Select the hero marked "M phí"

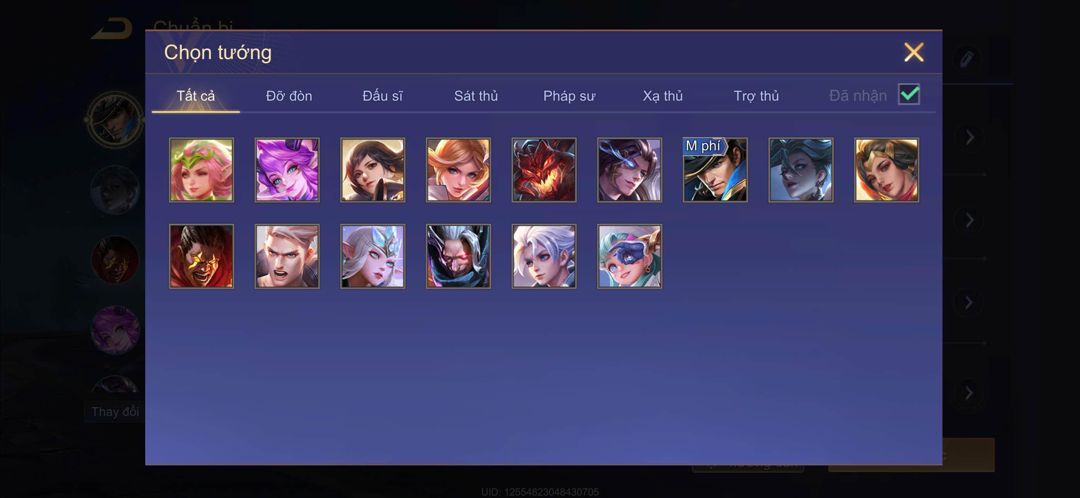715,170
